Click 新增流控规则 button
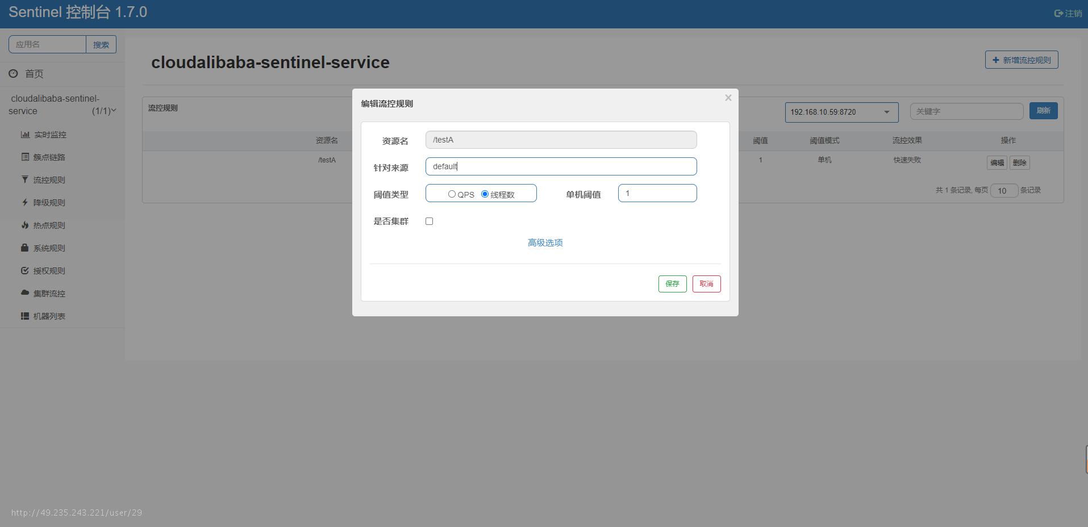This screenshot has height=527, width=1088. pyautogui.click(x=1021, y=60)
